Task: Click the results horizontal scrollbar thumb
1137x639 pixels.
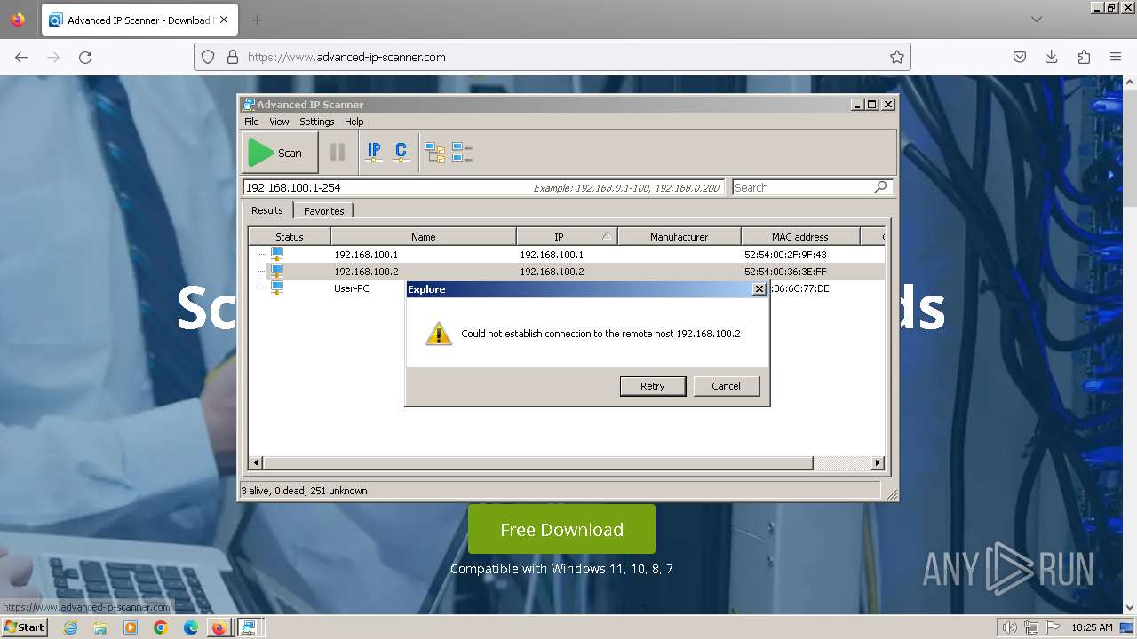Action: click(538, 462)
